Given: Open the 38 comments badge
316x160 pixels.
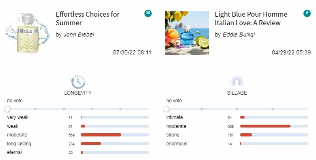Looking at the screenshot, I should pyautogui.click(x=148, y=13).
